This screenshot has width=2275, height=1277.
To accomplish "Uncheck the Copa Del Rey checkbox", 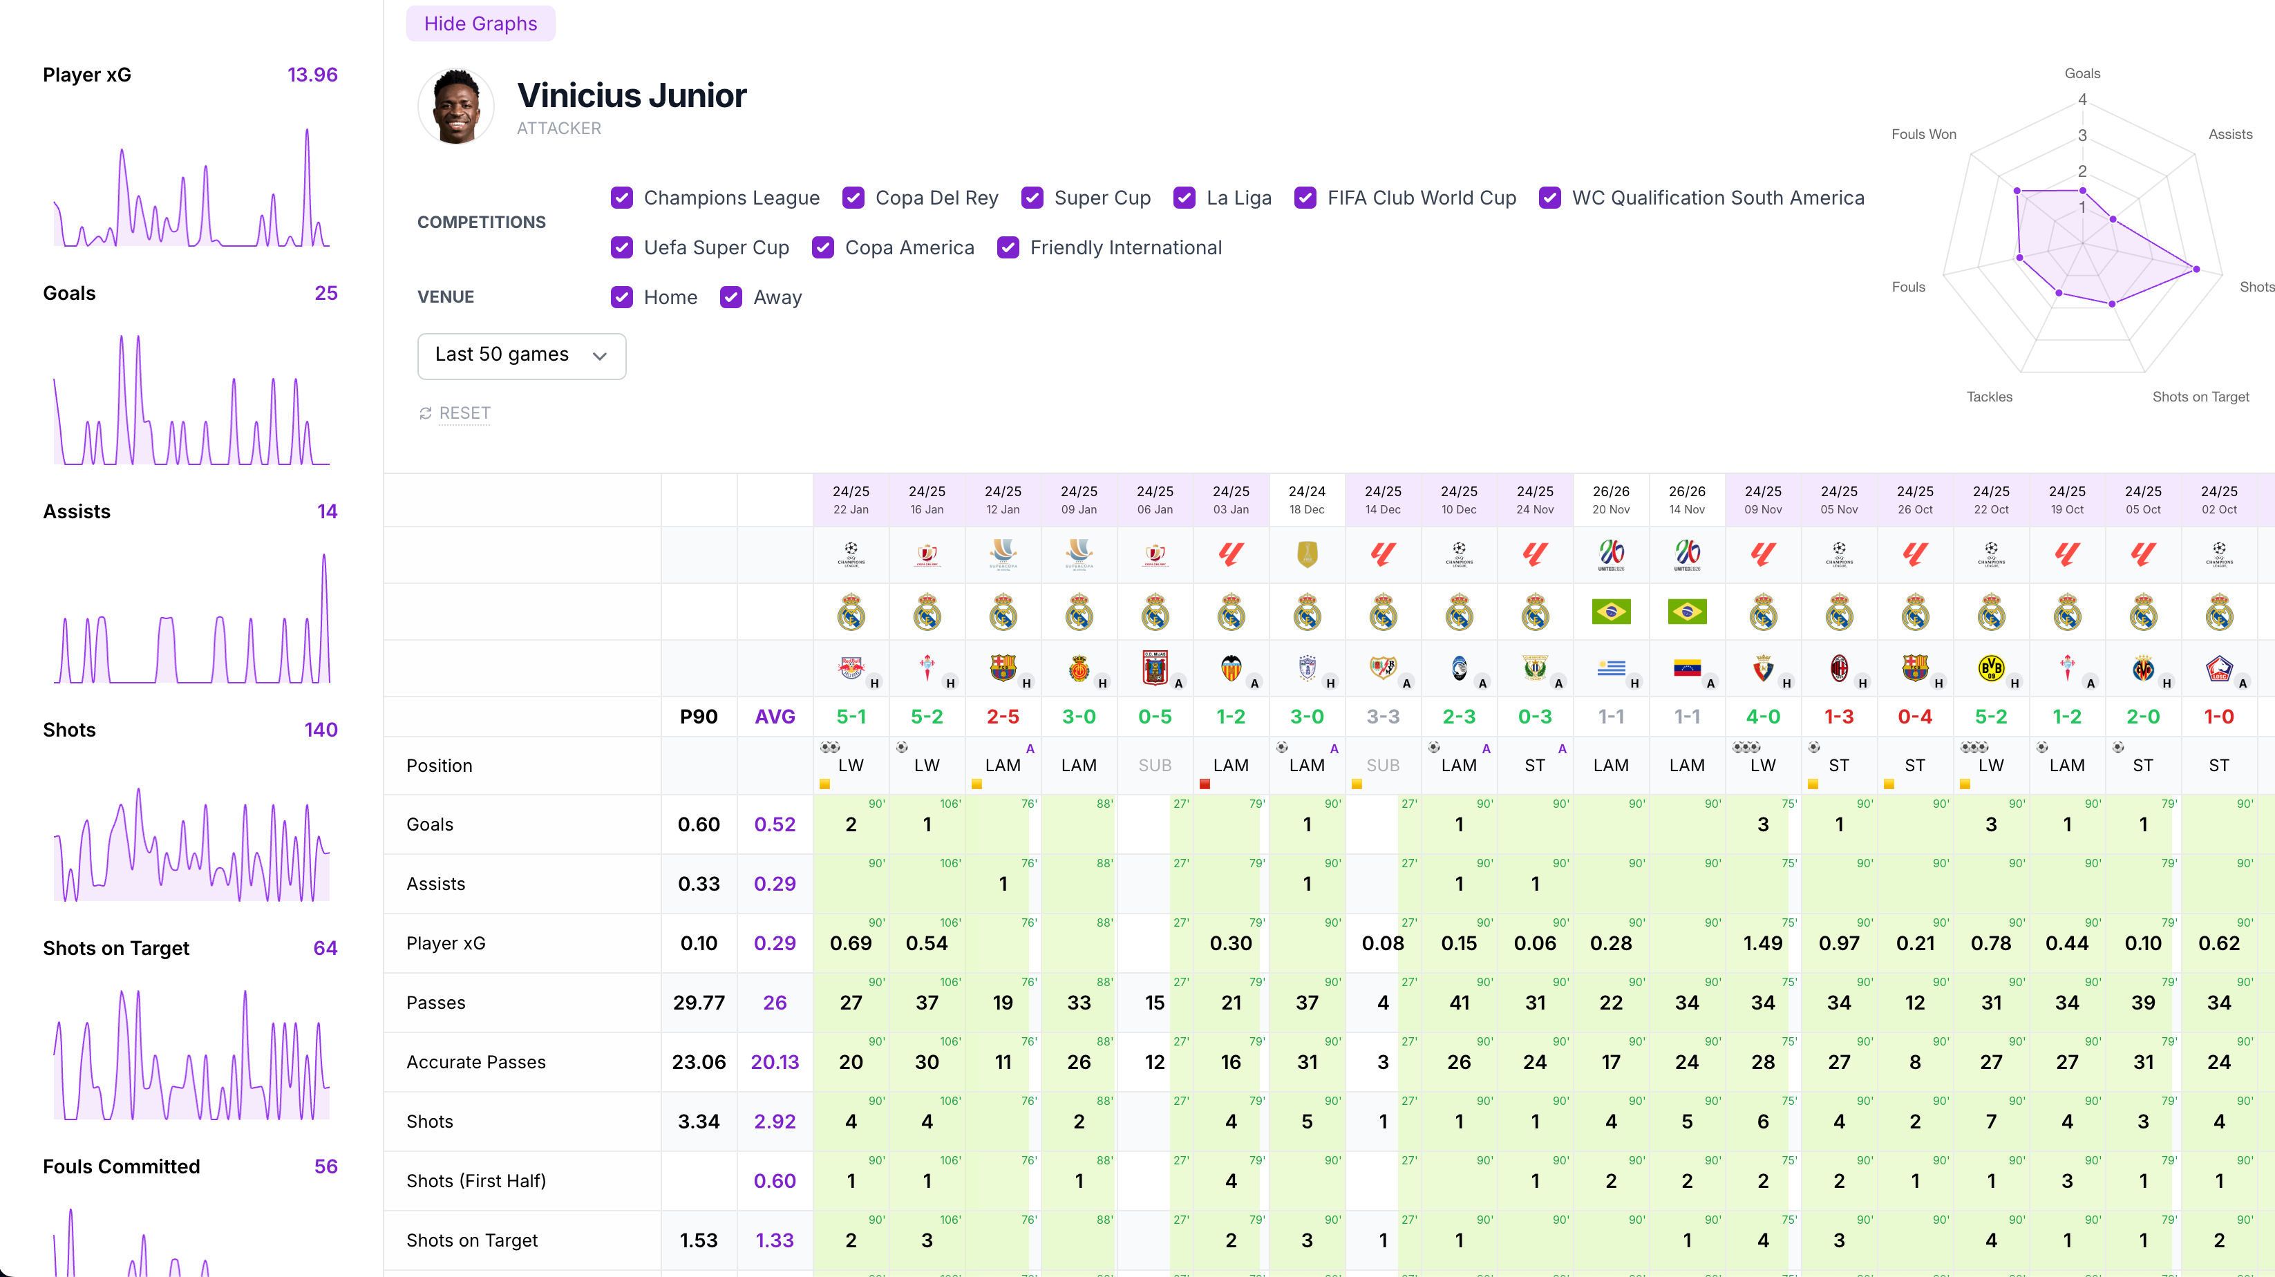I will 853,198.
